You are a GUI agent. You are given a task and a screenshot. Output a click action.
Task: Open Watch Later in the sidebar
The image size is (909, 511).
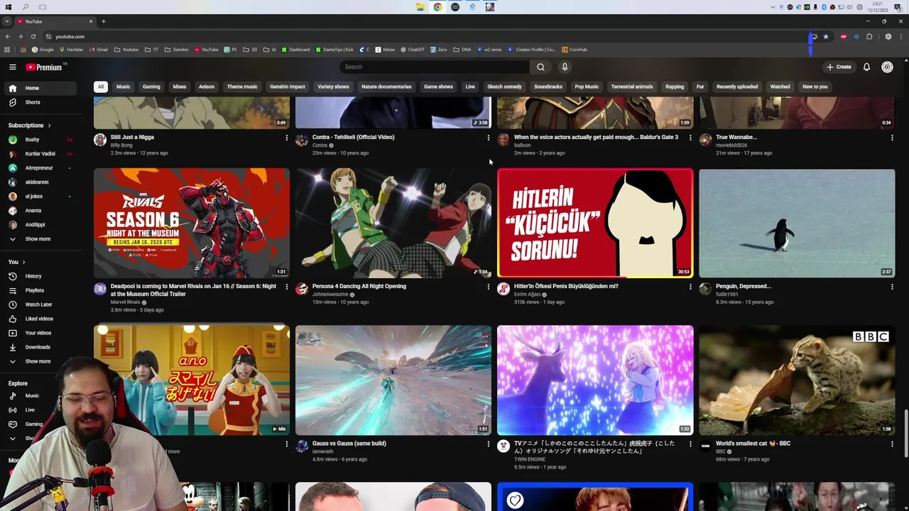click(39, 304)
